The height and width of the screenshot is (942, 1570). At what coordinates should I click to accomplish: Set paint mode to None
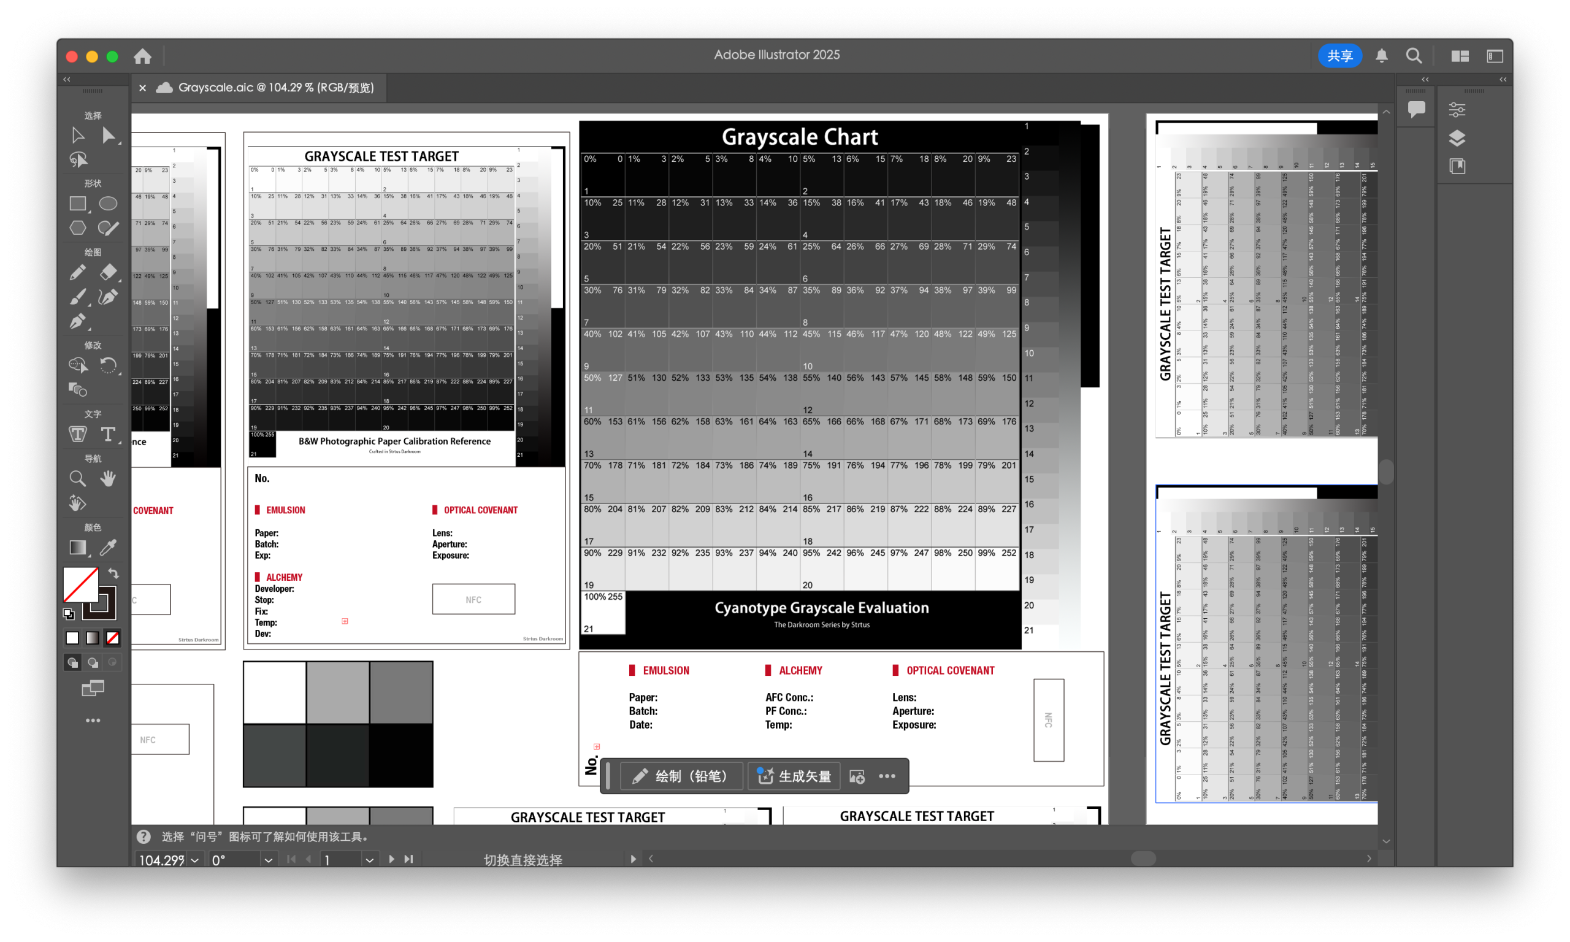point(113,638)
